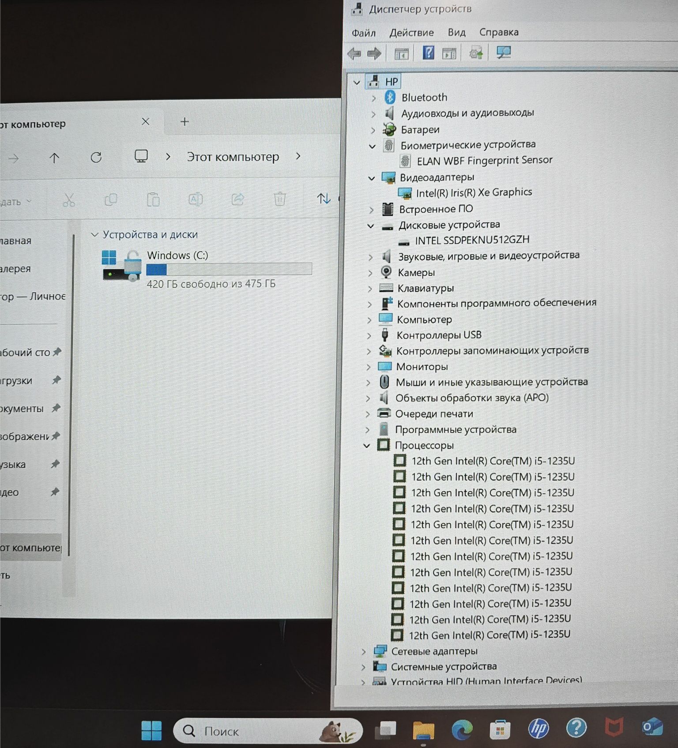
Task: Select the Bluetooth device category
Action: click(424, 97)
